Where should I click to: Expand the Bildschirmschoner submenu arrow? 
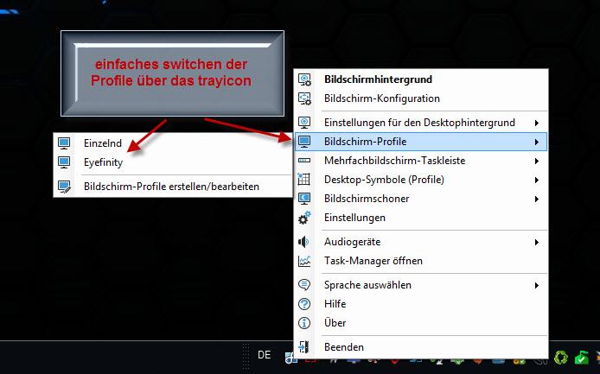(x=537, y=199)
